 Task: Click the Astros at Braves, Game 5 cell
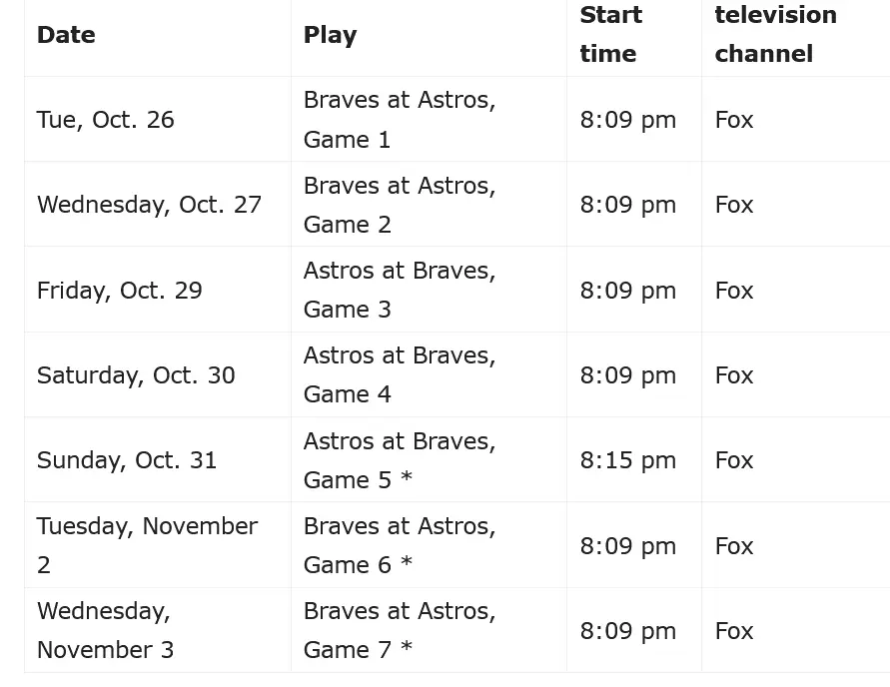click(399, 460)
